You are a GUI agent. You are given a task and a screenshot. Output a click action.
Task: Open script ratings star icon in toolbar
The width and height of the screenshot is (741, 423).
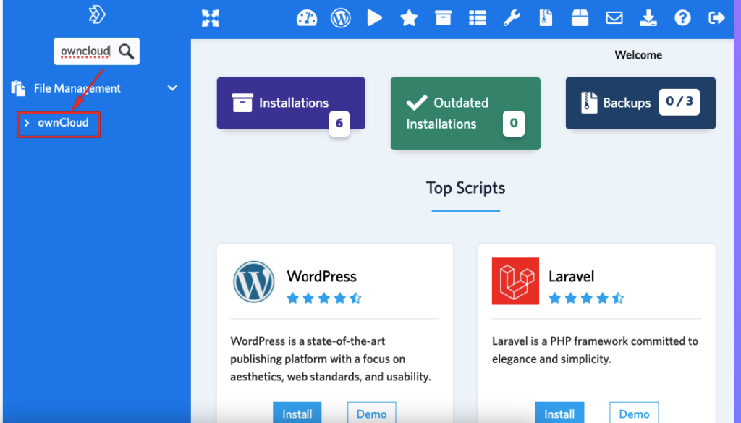click(x=409, y=18)
